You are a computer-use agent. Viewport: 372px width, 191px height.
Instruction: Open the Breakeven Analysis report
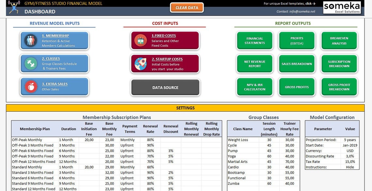[x=339, y=40]
